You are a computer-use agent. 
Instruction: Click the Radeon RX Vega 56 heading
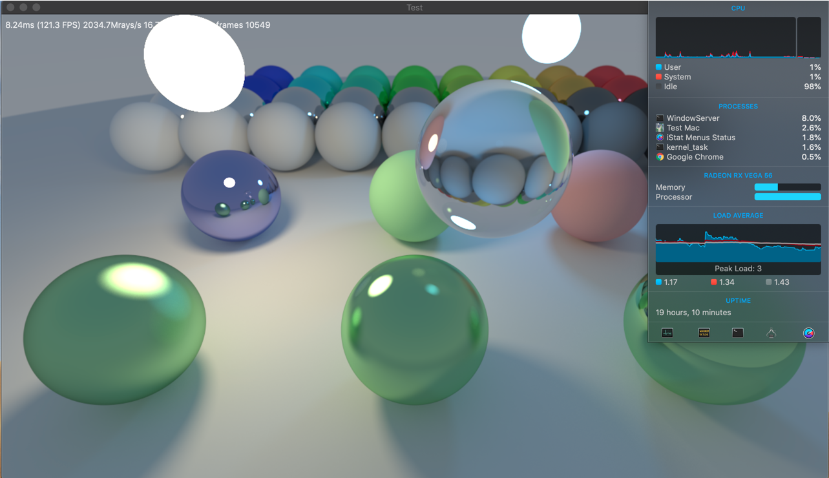pyautogui.click(x=738, y=175)
